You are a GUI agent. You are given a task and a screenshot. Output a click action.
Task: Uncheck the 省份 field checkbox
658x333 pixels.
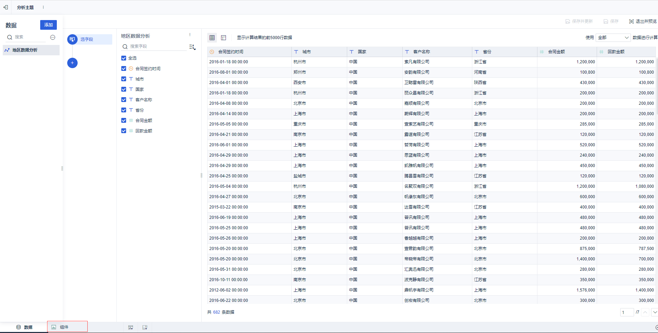[x=124, y=110]
